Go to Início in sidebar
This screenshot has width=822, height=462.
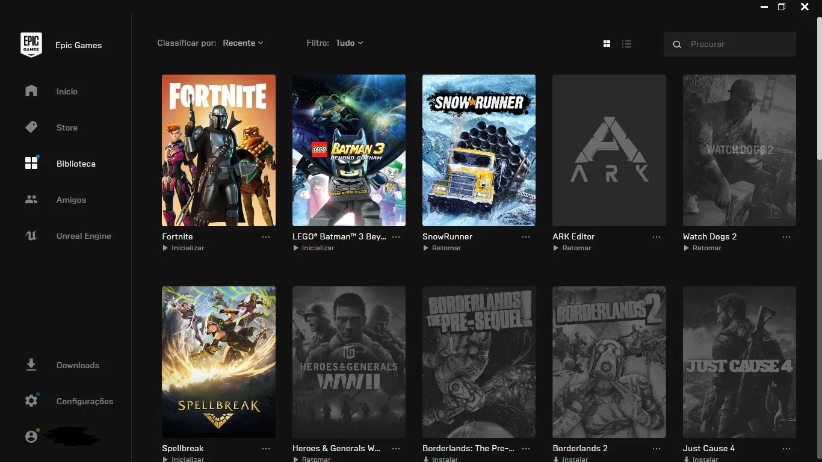tap(67, 91)
